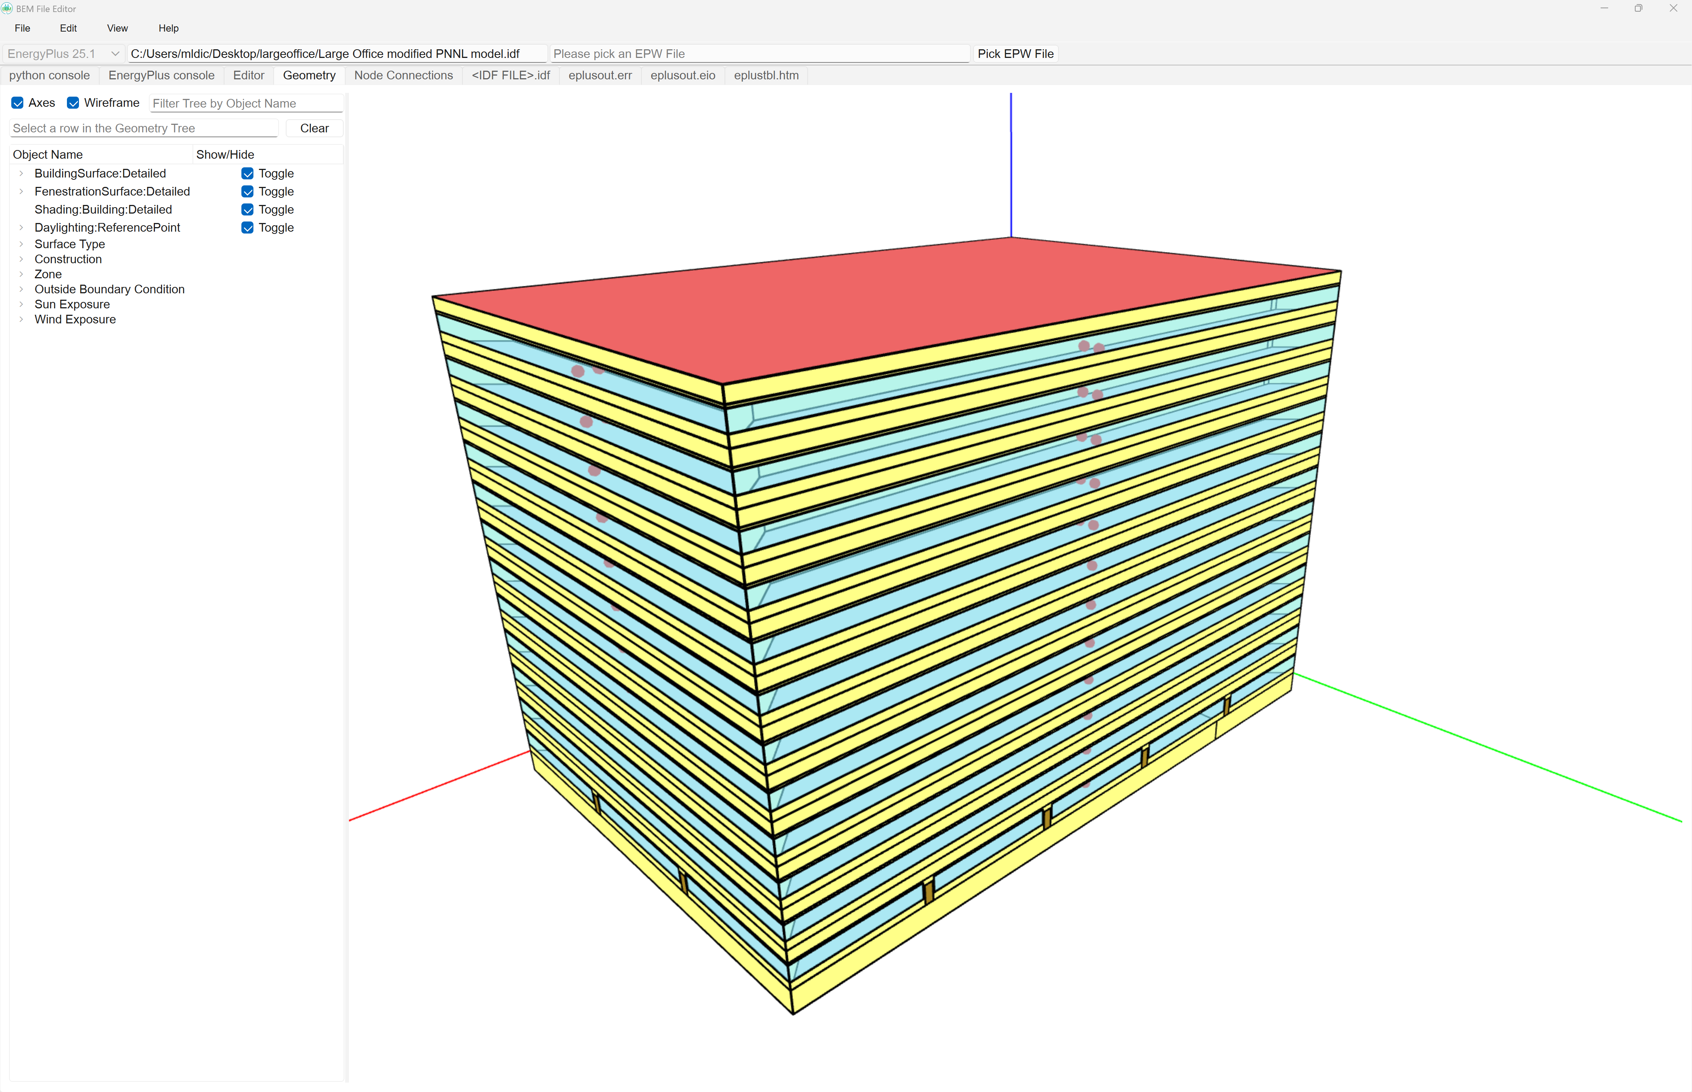Switch to the Editor tab
Image resolution: width=1692 pixels, height=1092 pixels.
pos(249,75)
